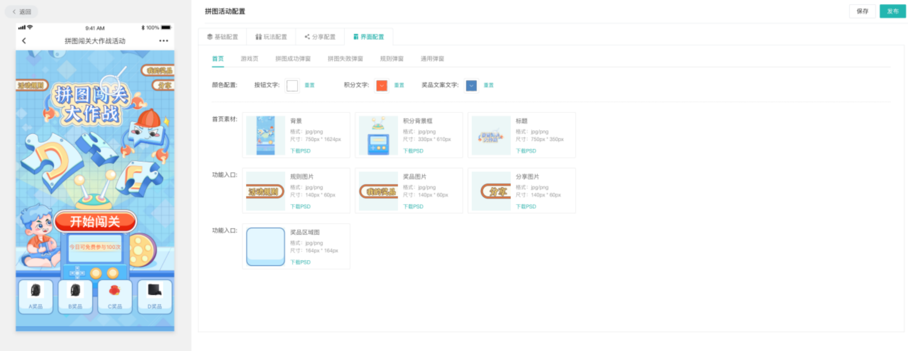Select the 界面配置 tab
Screen dimensions: 908x351
point(369,37)
